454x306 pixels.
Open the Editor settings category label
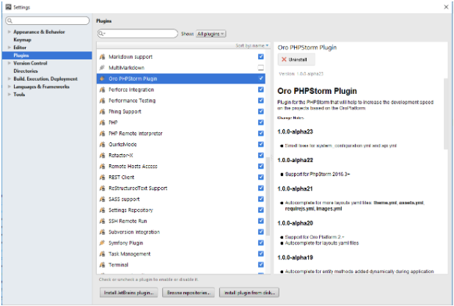(x=20, y=48)
